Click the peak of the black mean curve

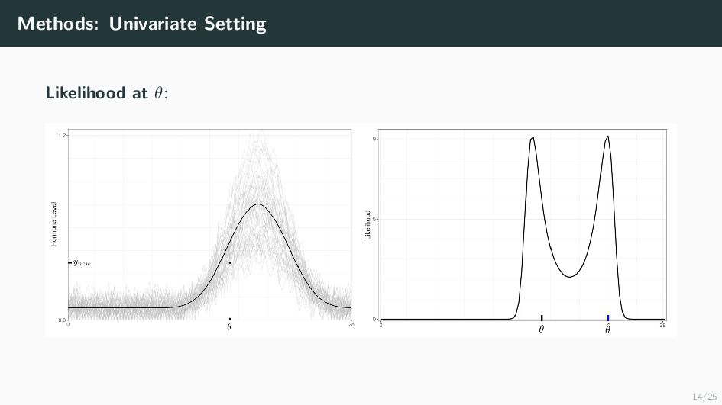click(x=258, y=204)
